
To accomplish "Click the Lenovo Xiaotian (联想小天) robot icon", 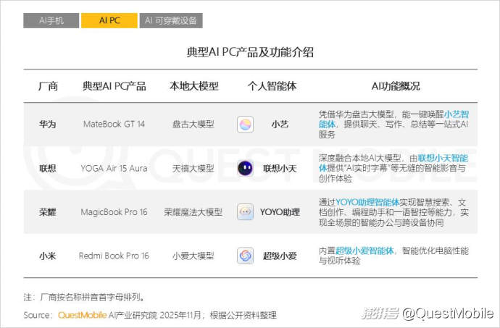I will pyautogui.click(x=246, y=168).
